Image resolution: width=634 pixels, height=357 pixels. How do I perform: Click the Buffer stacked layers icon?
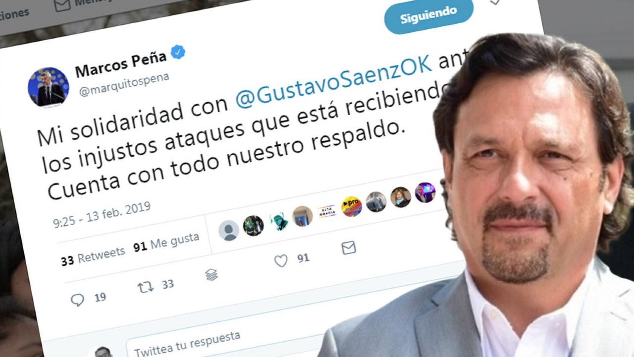click(212, 275)
